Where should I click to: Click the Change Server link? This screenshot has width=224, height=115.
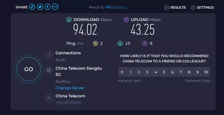tap(70, 88)
